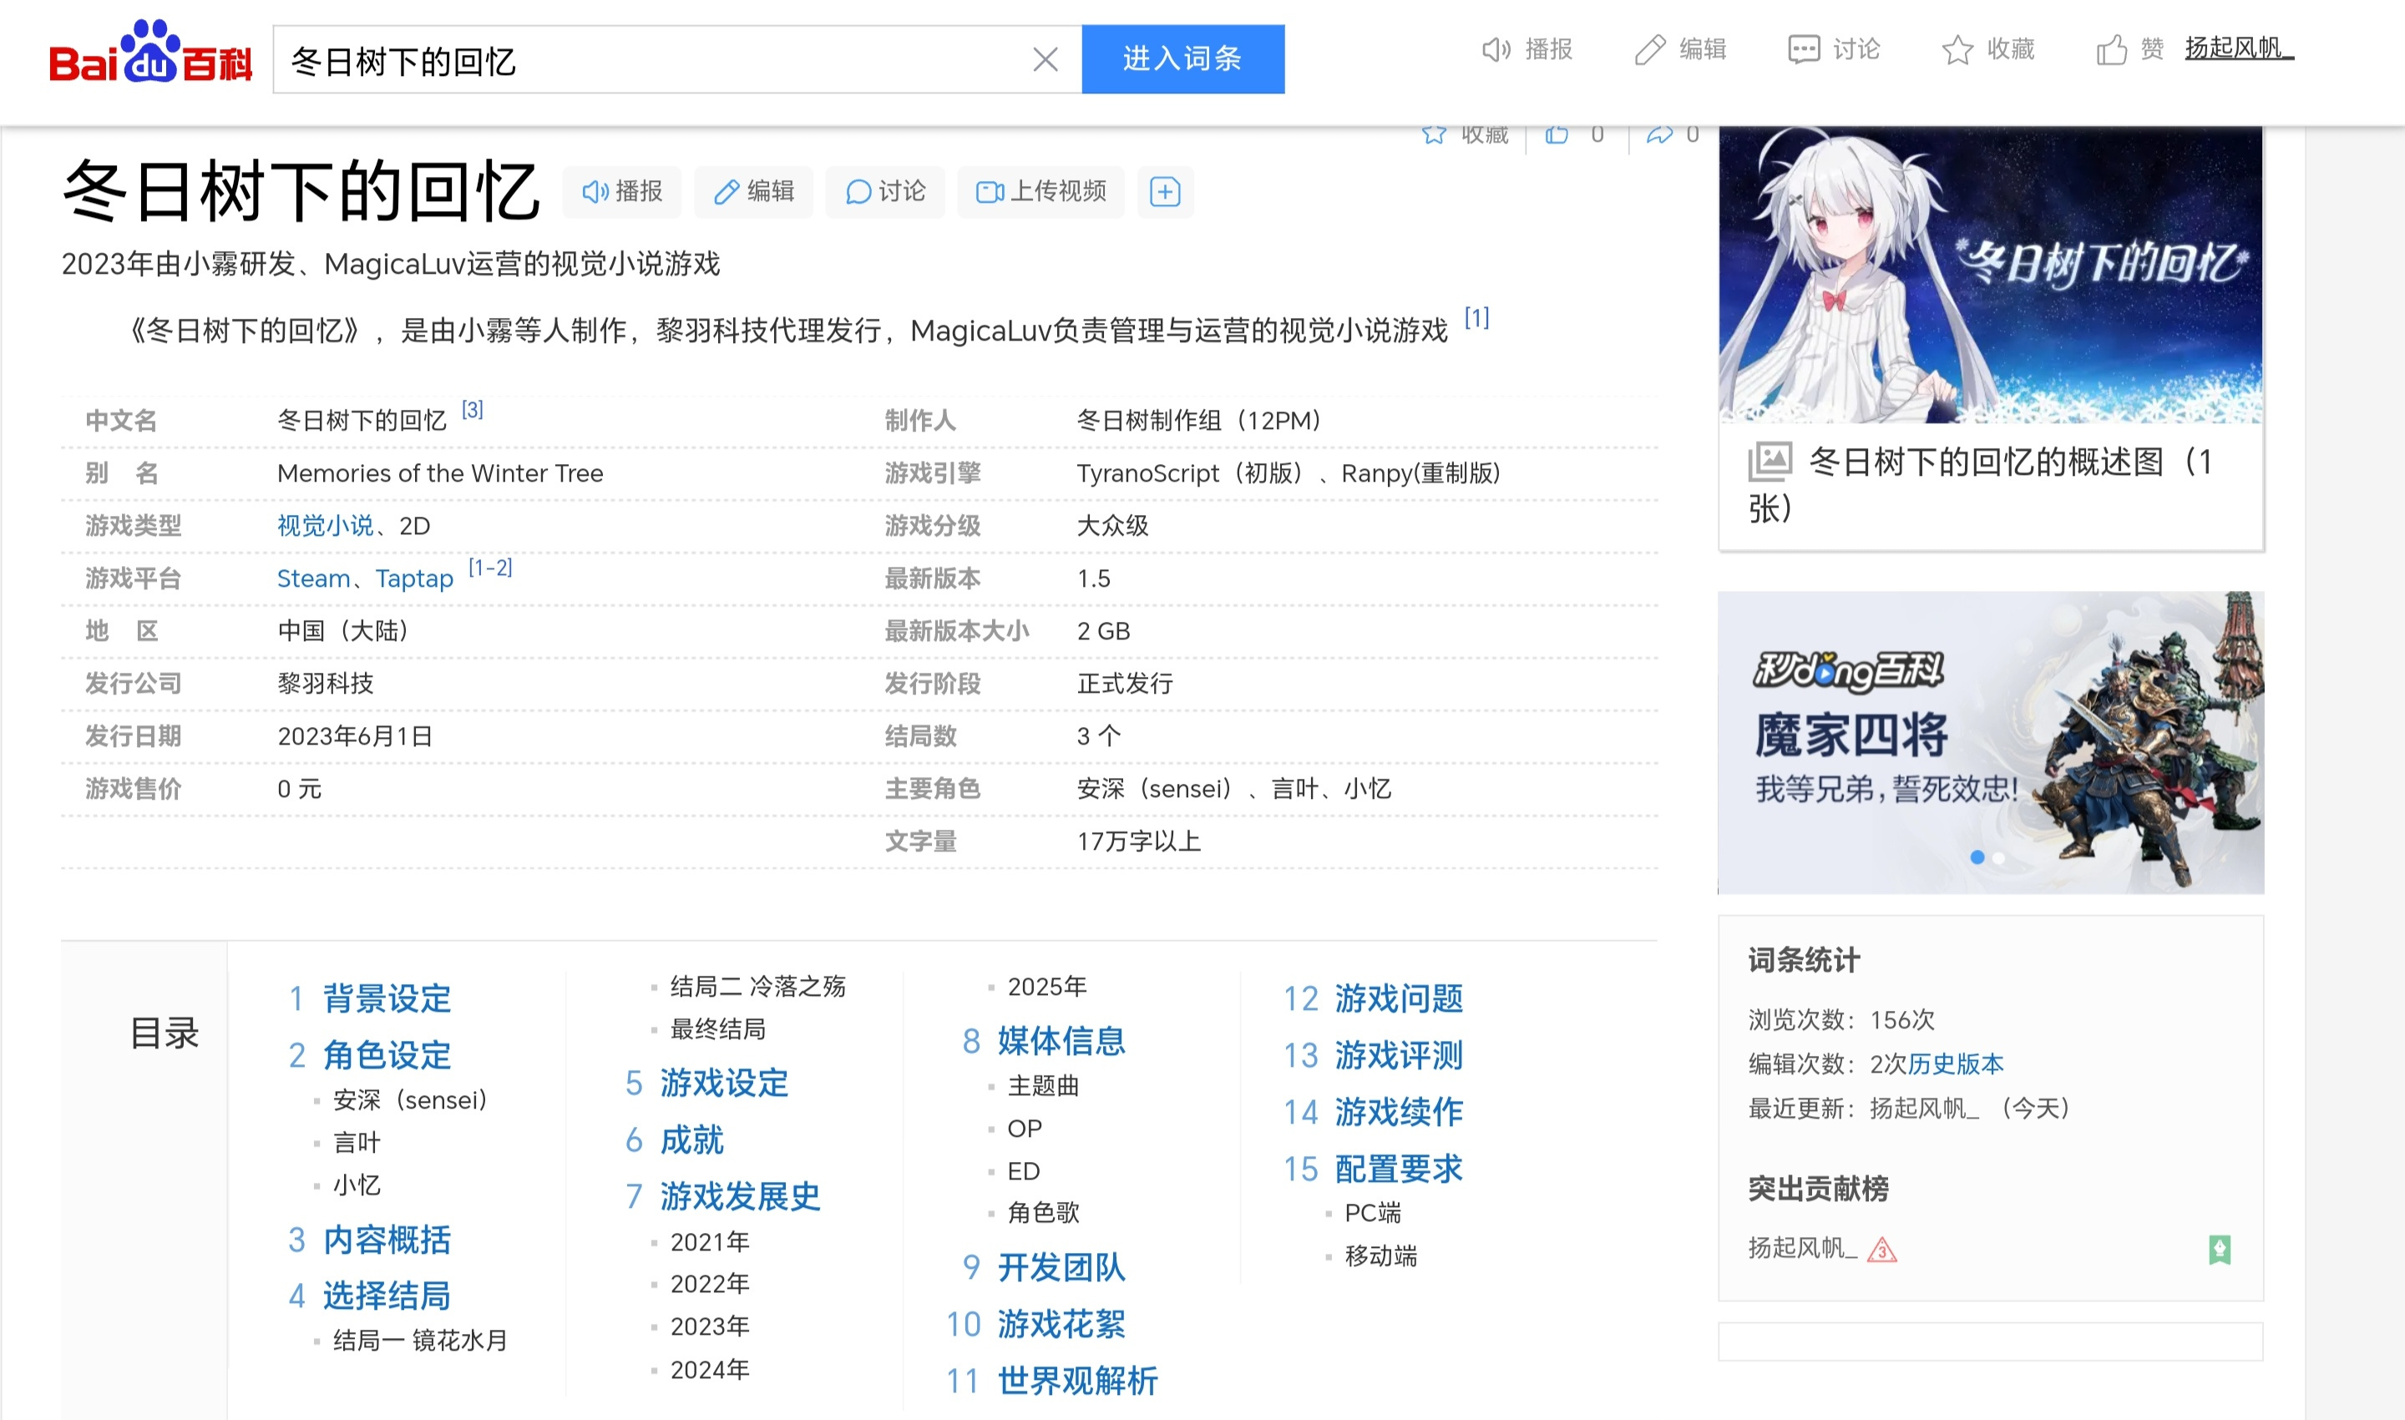Open the 魔家四将 banner ad
This screenshot has height=1420, width=2405.
point(1991,742)
